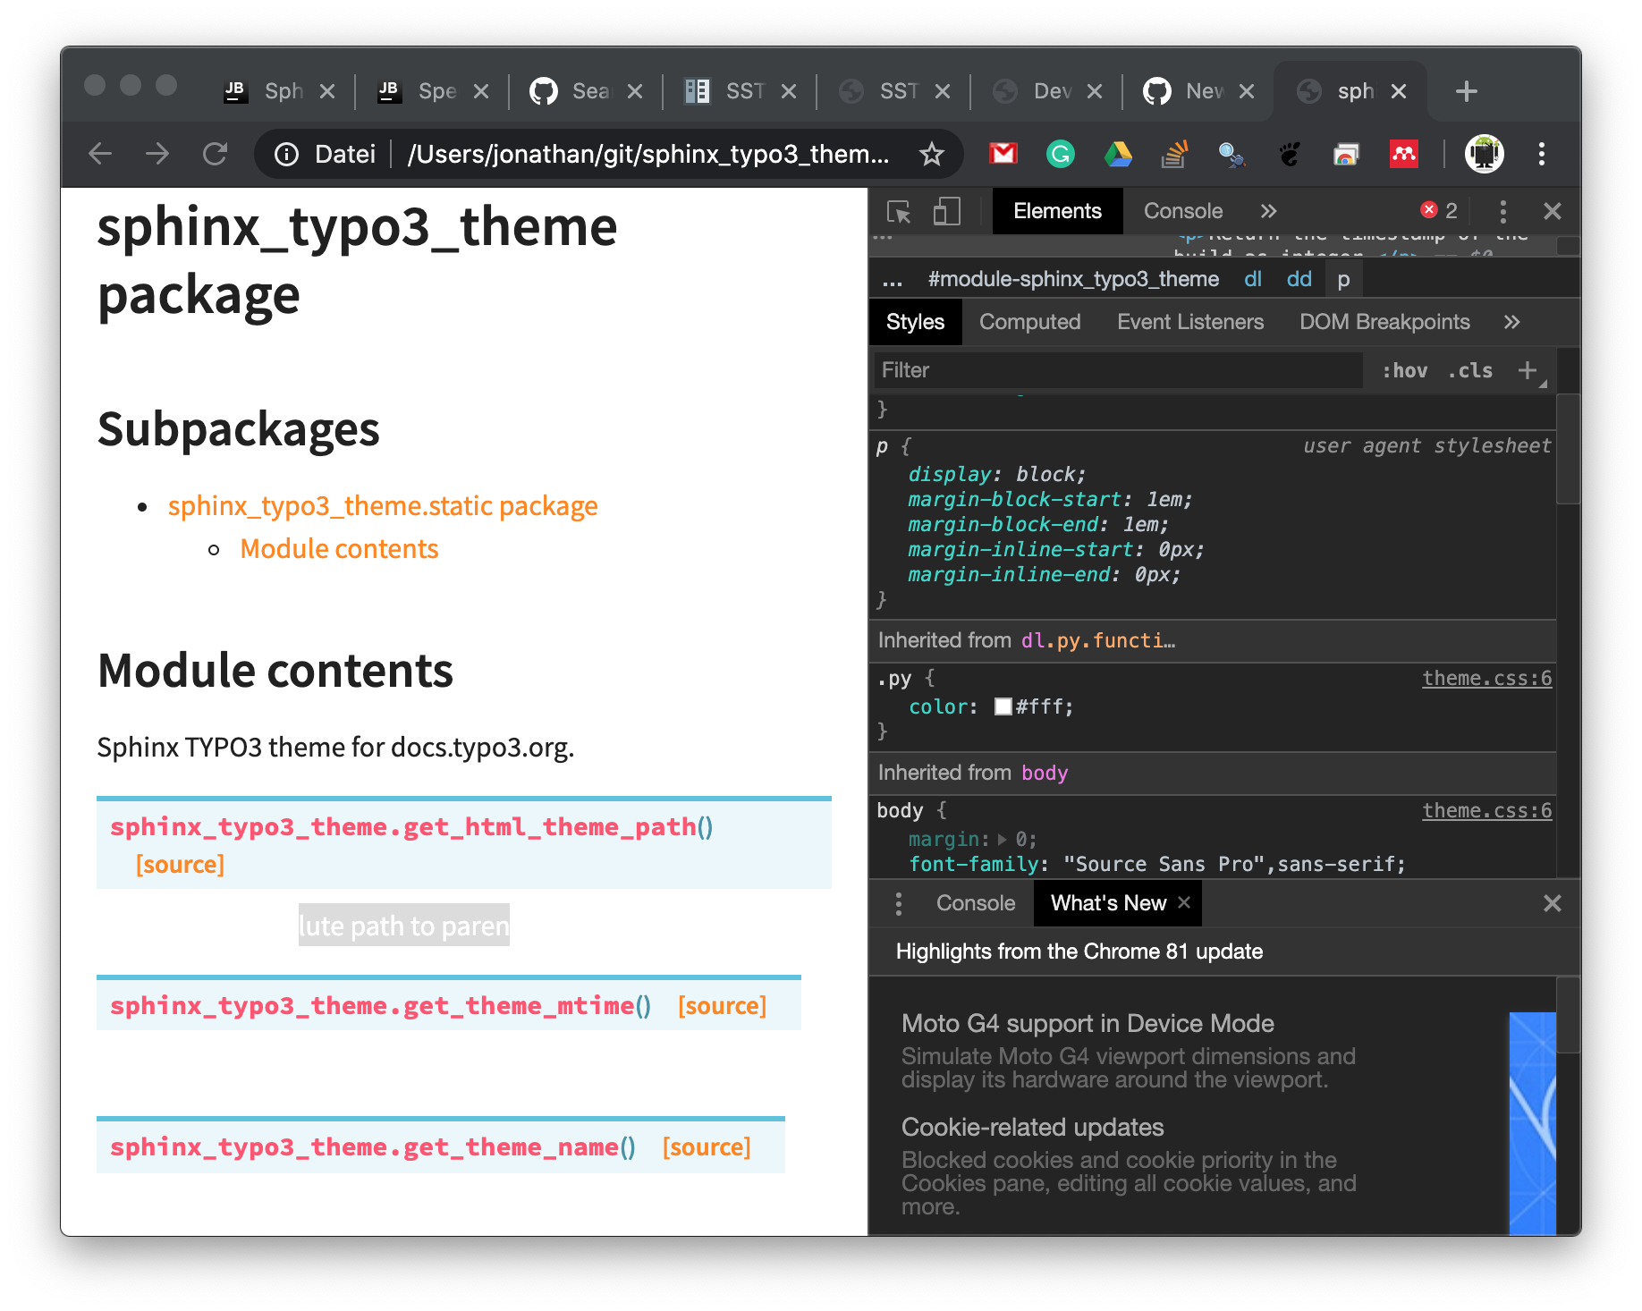Open [source] link for get_theme_mtime
Viewport: 1642px width, 1311px height.
722,1006
